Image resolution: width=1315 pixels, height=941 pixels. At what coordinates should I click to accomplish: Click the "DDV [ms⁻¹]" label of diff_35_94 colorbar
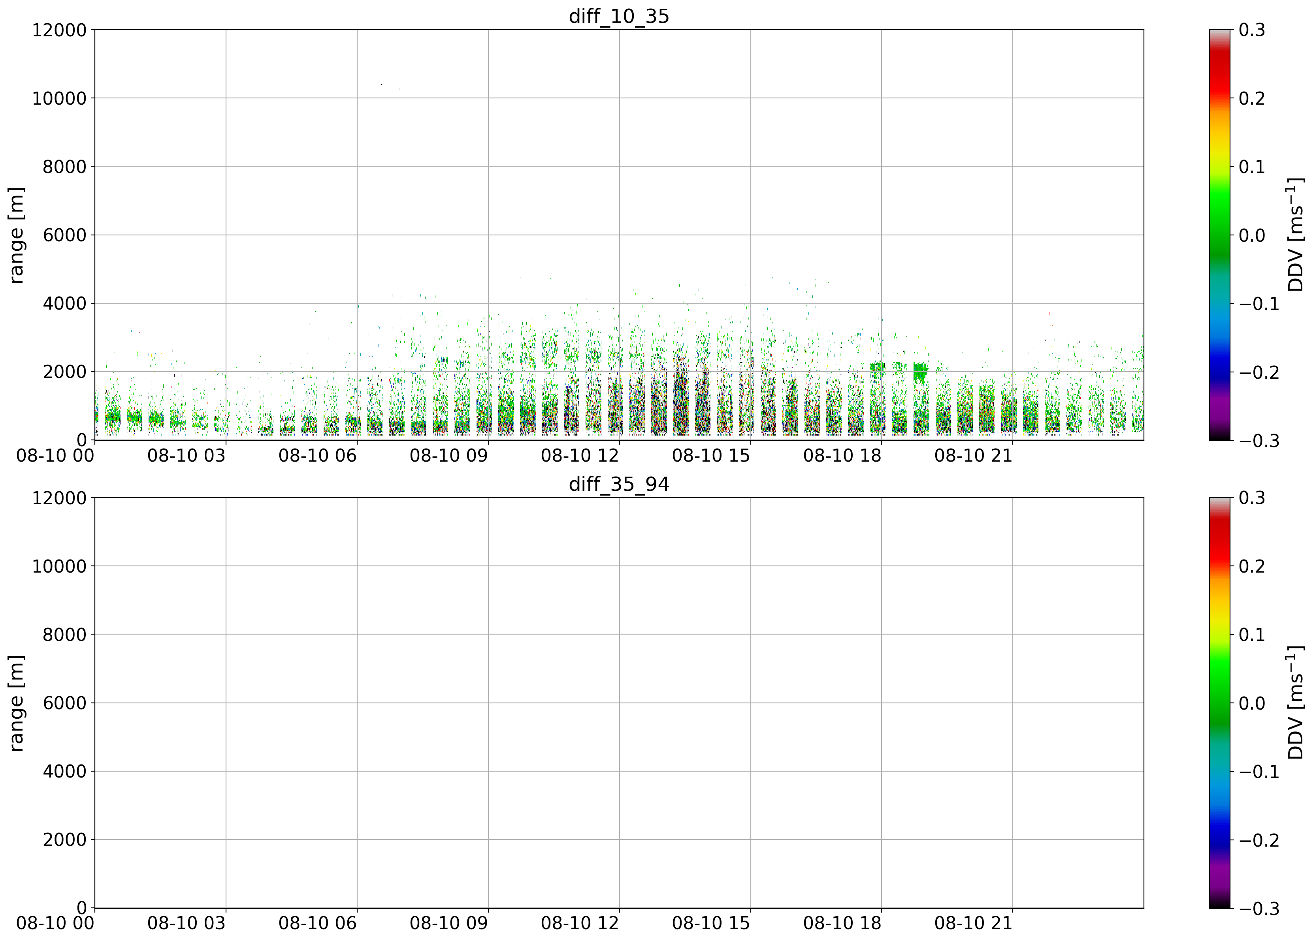(x=1295, y=703)
